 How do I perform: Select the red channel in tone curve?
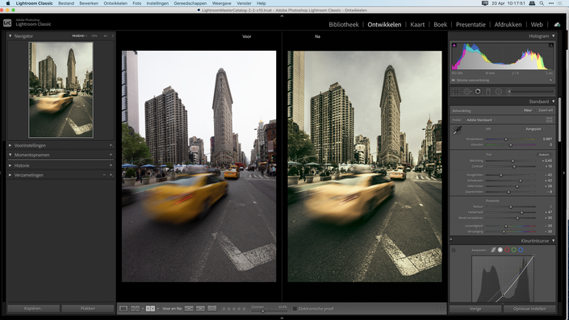[x=507, y=250]
